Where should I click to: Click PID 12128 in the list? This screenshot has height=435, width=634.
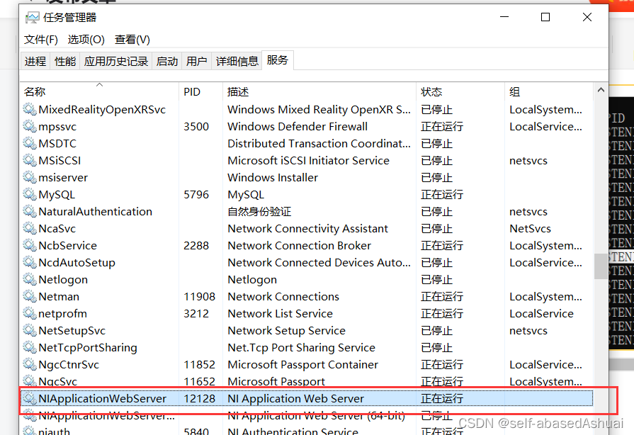click(199, 398)
